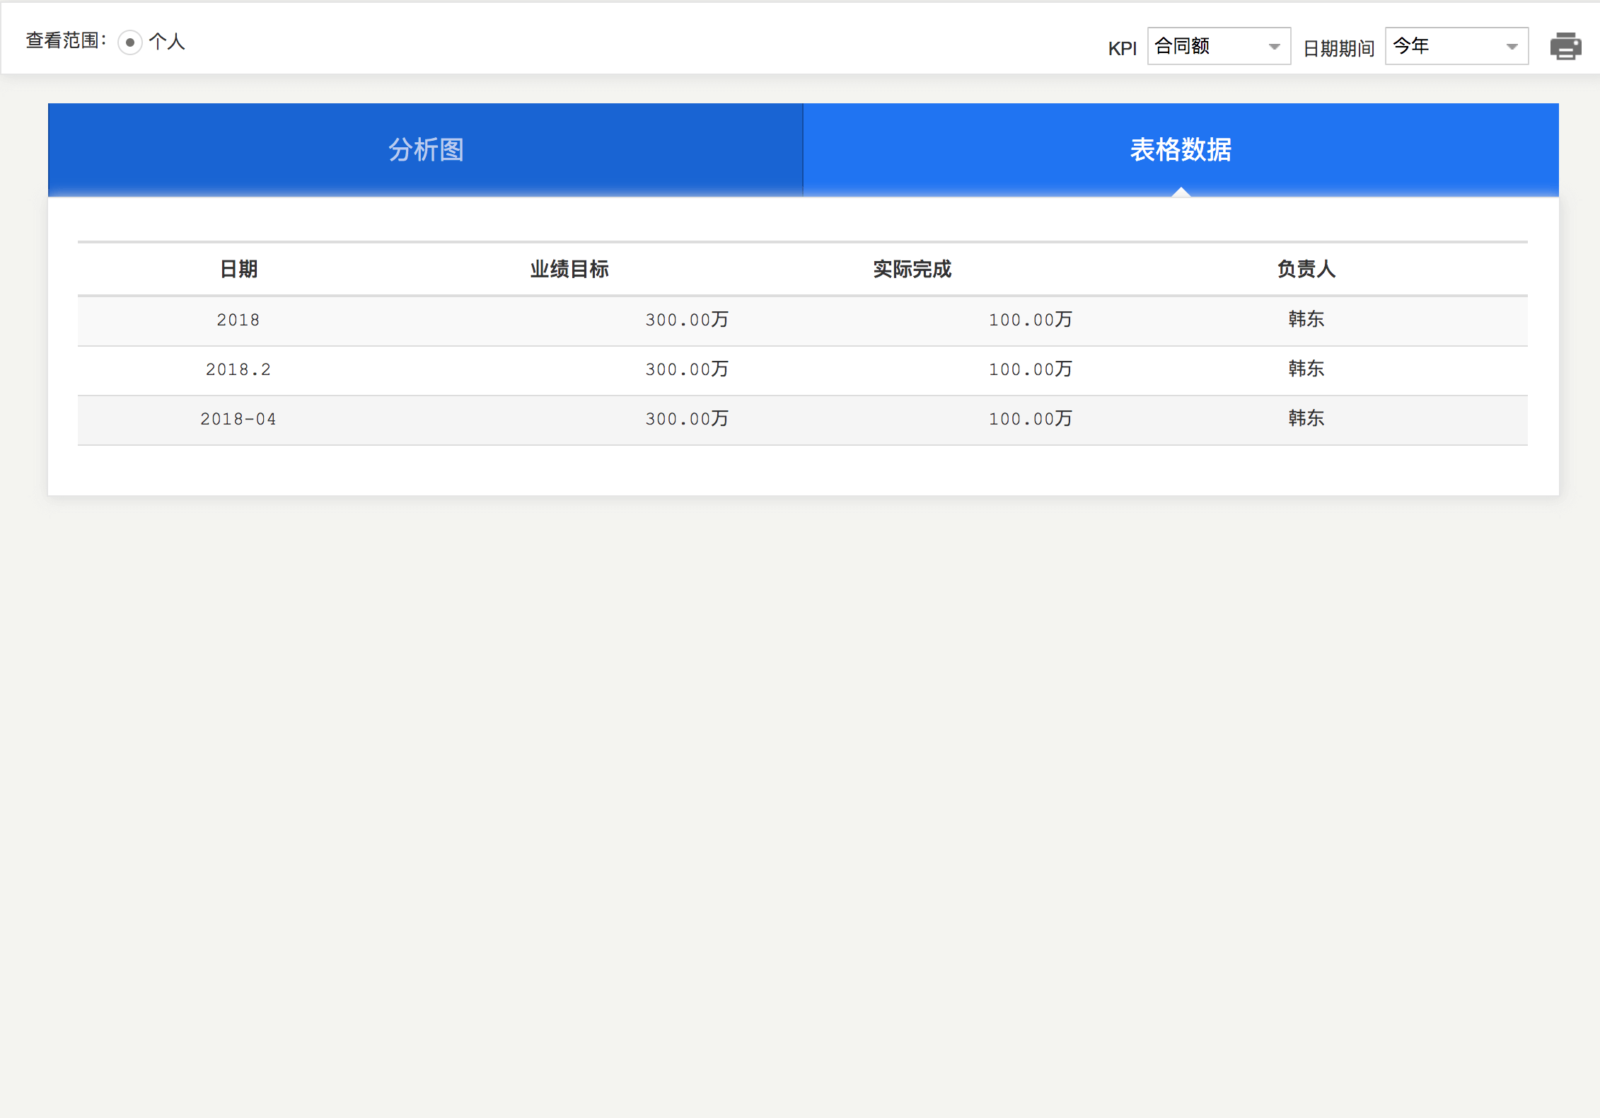Viewport: 1600px width, 1118px height.
Task: Click the 负责人 column header
Action: (1306, 269)
